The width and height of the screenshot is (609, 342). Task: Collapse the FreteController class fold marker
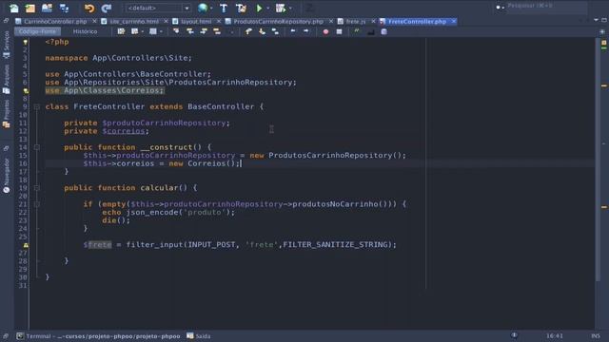tap(36, 106)
